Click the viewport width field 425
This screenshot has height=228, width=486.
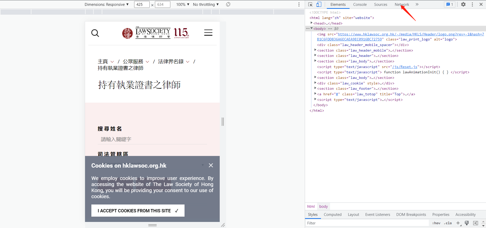click(142, 4)
